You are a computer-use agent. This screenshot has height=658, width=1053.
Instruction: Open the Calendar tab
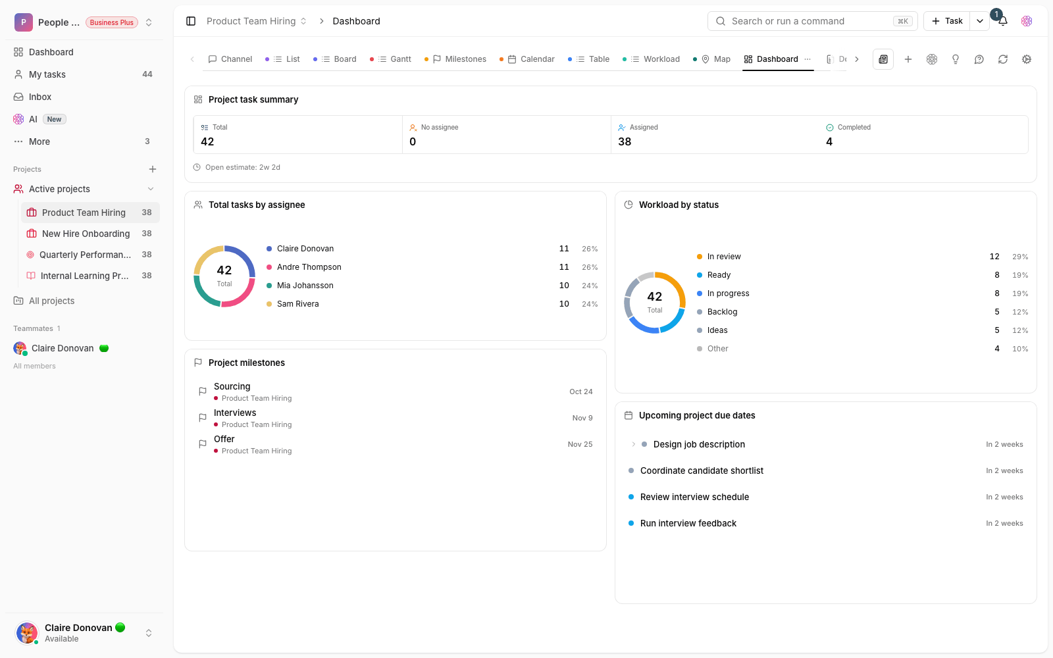(x=527, y=59)
